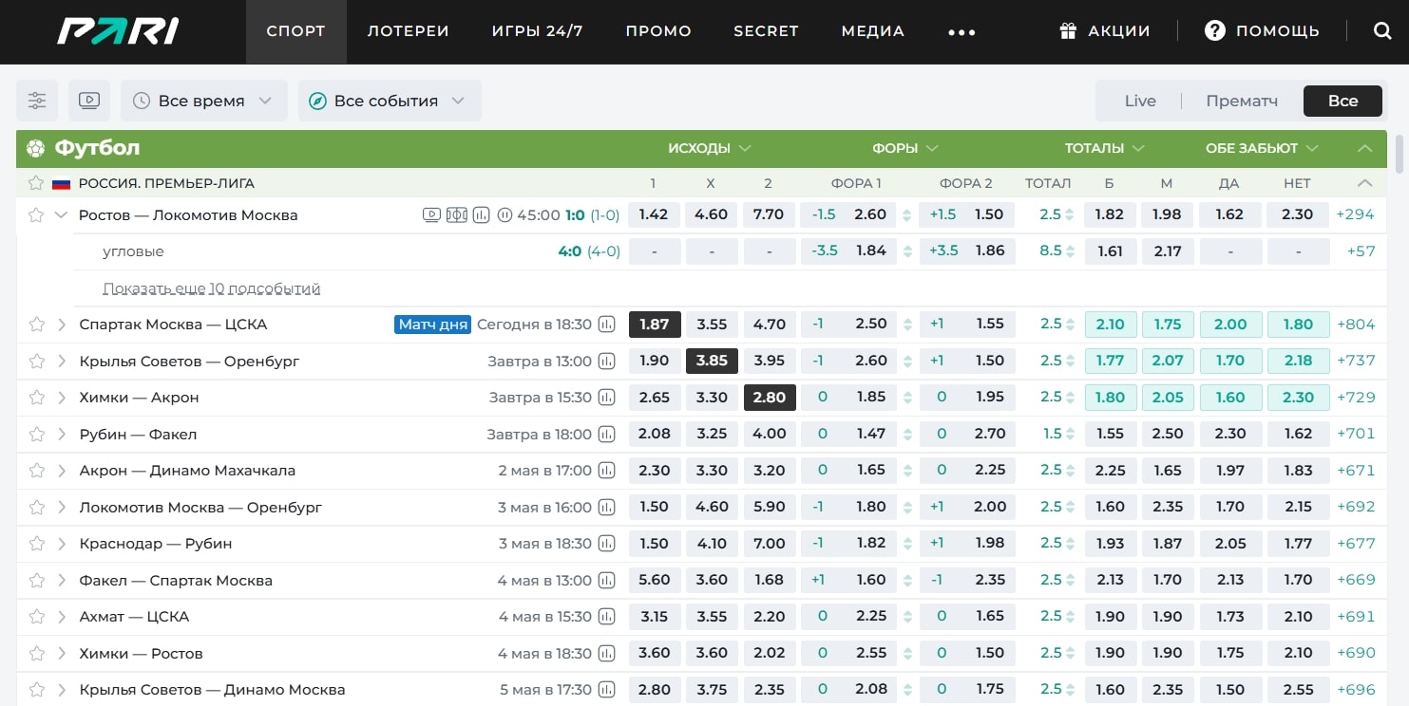Open match field tracker for Ростов — Локомотив
The height and width of the screenshot is (706, 1409).
coord(456,214)
